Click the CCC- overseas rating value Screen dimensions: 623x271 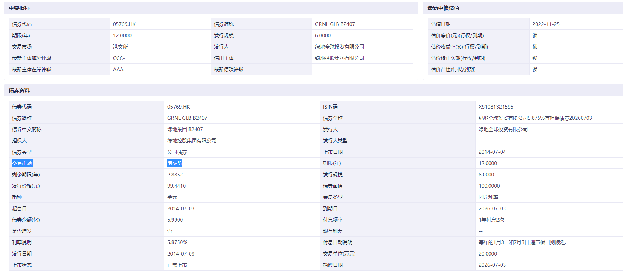point(119,58)
